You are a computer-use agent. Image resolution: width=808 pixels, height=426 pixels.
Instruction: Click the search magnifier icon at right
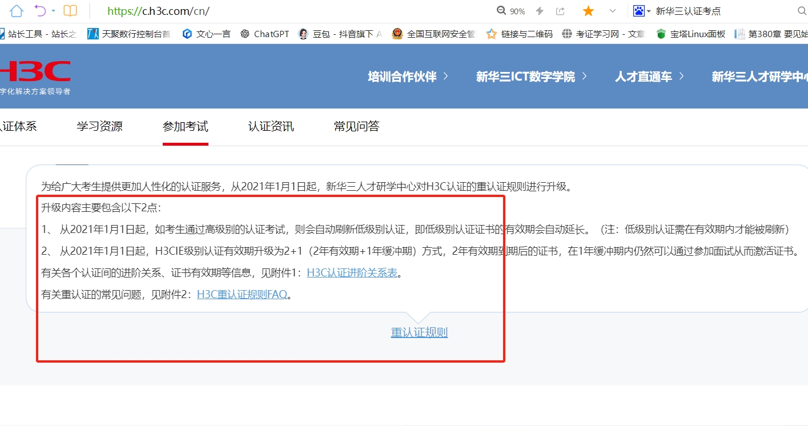tap(801, 11)
